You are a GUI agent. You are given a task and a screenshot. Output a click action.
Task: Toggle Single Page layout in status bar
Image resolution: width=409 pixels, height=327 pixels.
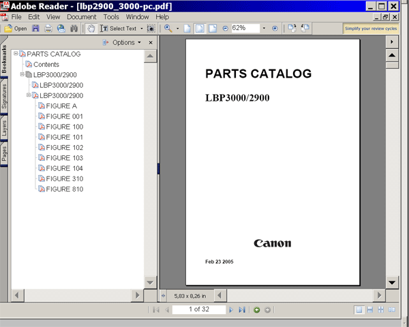coord(359,309)
